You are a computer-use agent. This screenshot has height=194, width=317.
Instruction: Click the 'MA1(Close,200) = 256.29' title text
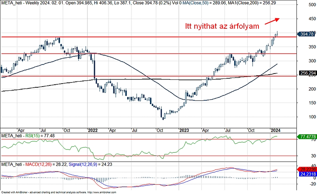point(252,3)
